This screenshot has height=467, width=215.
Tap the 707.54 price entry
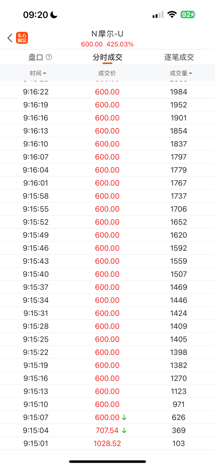coord(107,431)
